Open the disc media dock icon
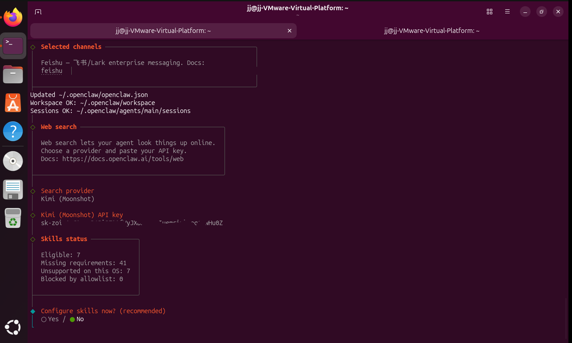Viewport: 572px width, 343px height. tap(13, 161)
